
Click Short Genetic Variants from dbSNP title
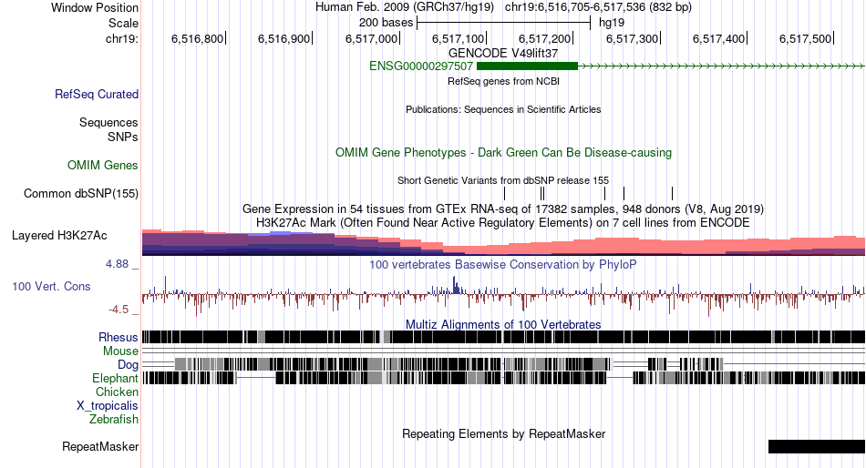tap(503, 180)
